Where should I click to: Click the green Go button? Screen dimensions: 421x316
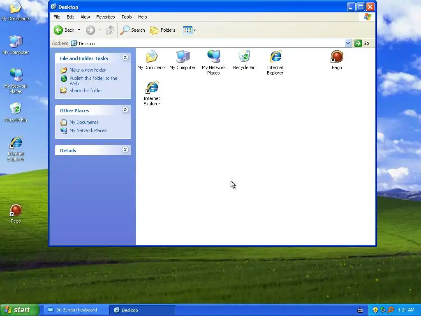[362, 43]
